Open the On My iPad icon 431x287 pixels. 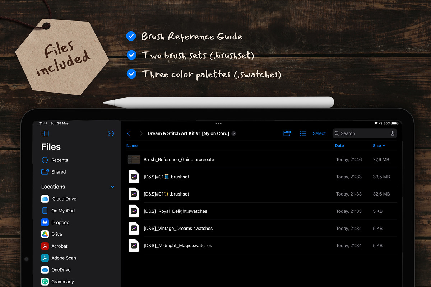point(45,211)
